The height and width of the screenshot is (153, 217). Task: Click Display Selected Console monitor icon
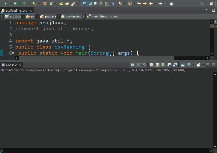point(189,65)
